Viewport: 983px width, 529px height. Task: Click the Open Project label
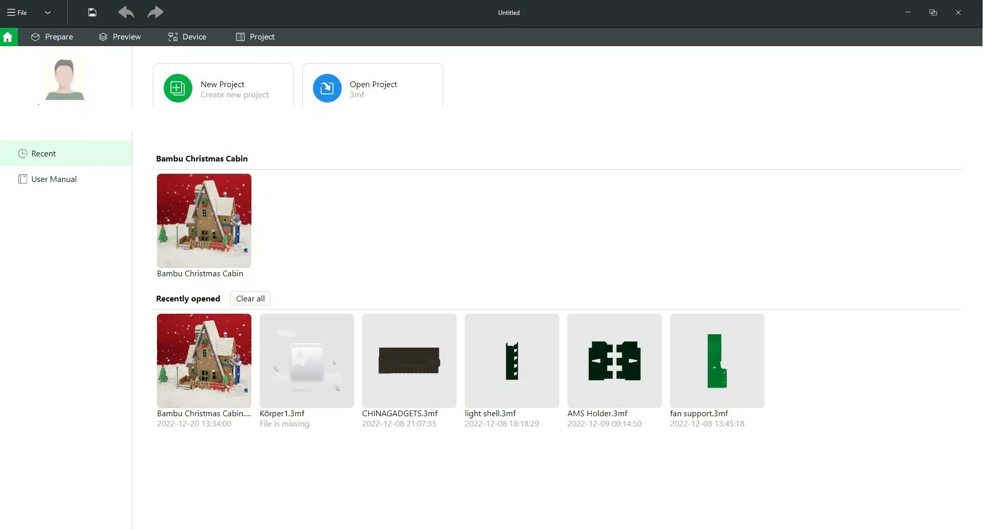(x=373, y=84)
